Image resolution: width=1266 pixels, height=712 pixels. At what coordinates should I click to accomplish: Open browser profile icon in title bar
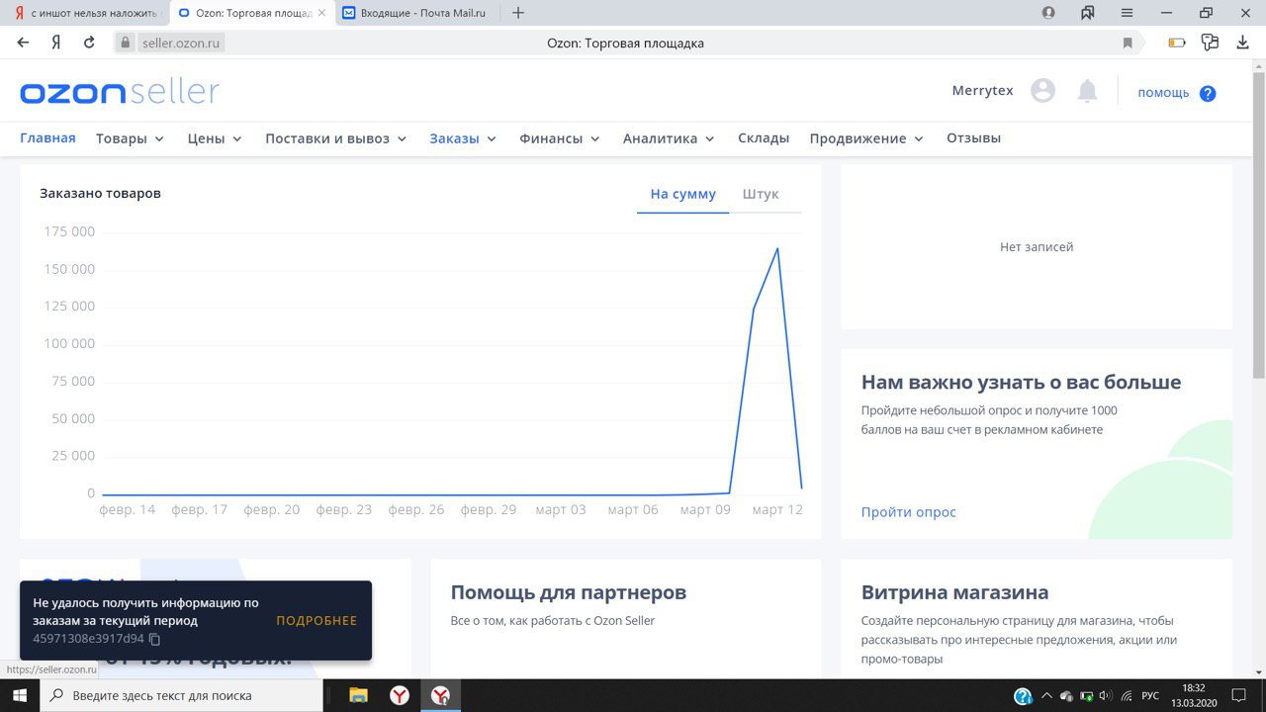tap(1048, 13)
